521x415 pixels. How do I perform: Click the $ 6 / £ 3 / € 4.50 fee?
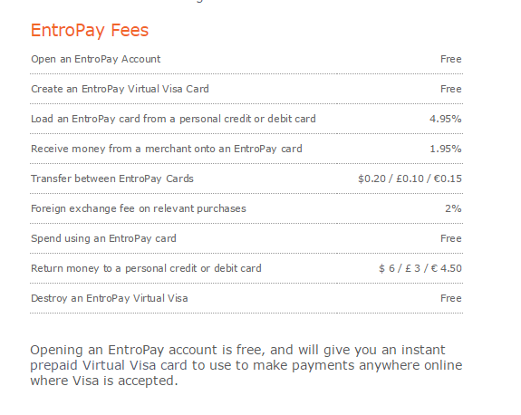click(420, 268)
